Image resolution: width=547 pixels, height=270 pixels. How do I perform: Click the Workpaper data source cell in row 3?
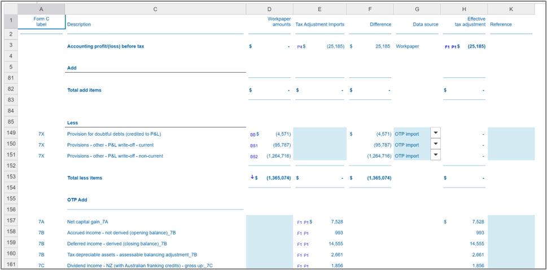coord(408,46)
